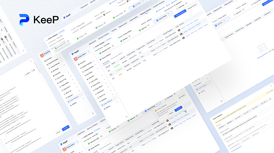Click Modules icon in front center sidebar
The height and width of the screenshot is (153, 274).
(100, 102)
